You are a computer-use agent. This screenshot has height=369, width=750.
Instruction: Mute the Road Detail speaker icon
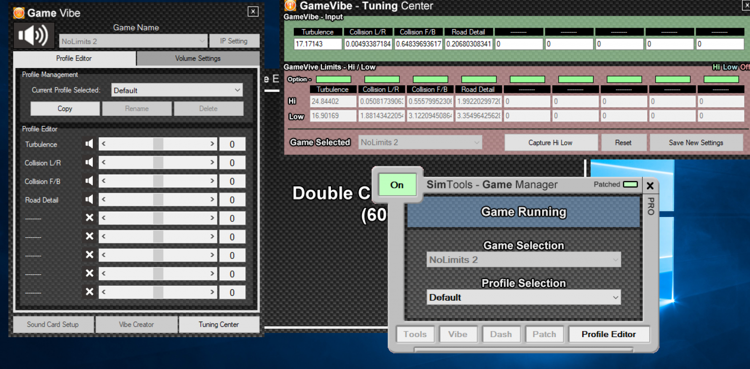[x=89, y=199]
